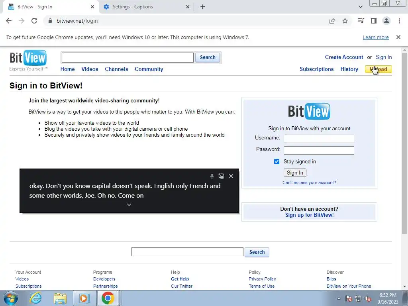
Task: Click the muted volume tray icon
Action: pos(368,299)
